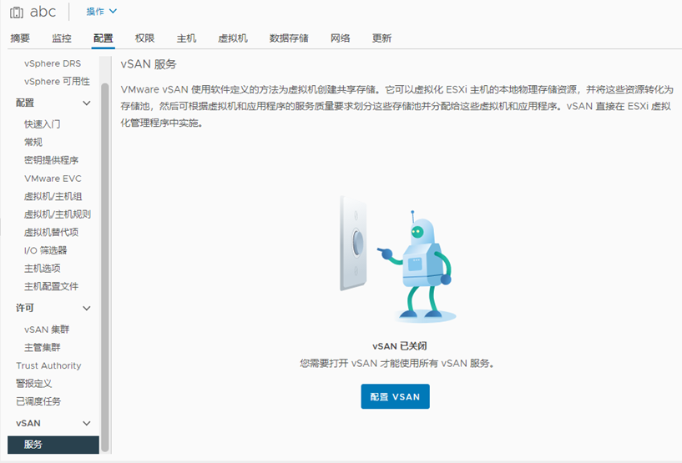Open 已调度任务 in the sidebar
This screenshot has height=463, width=682.
point(38,401)
